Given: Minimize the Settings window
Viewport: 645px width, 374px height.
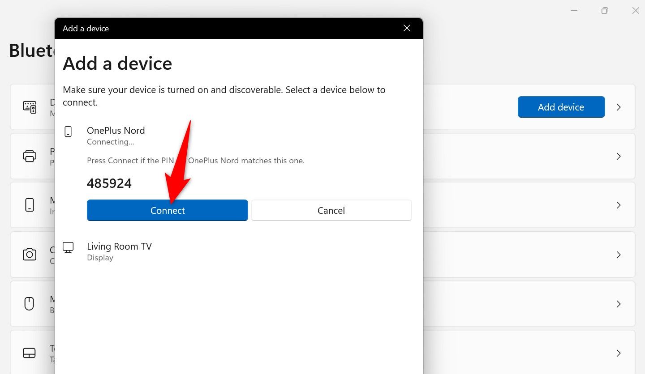Looking at the screenshot, I should 574,10.
